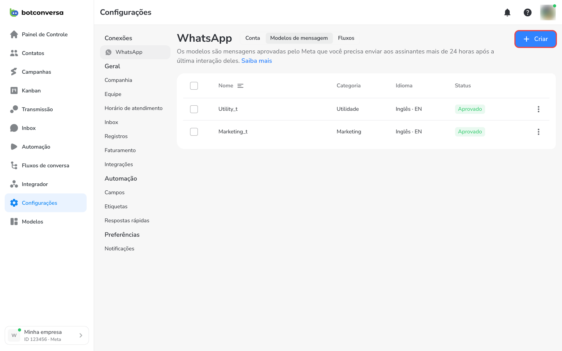This screenshot has width=562, height=351.
Task: Open Faturamento settings page
Action: 120,151
